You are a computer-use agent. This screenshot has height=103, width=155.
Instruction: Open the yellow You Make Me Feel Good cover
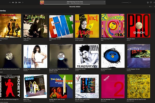138,86
